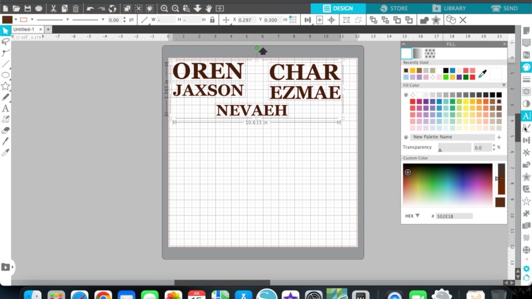Click the Undo arrow icon
The image size is (532, 299).
coord(90,8)
